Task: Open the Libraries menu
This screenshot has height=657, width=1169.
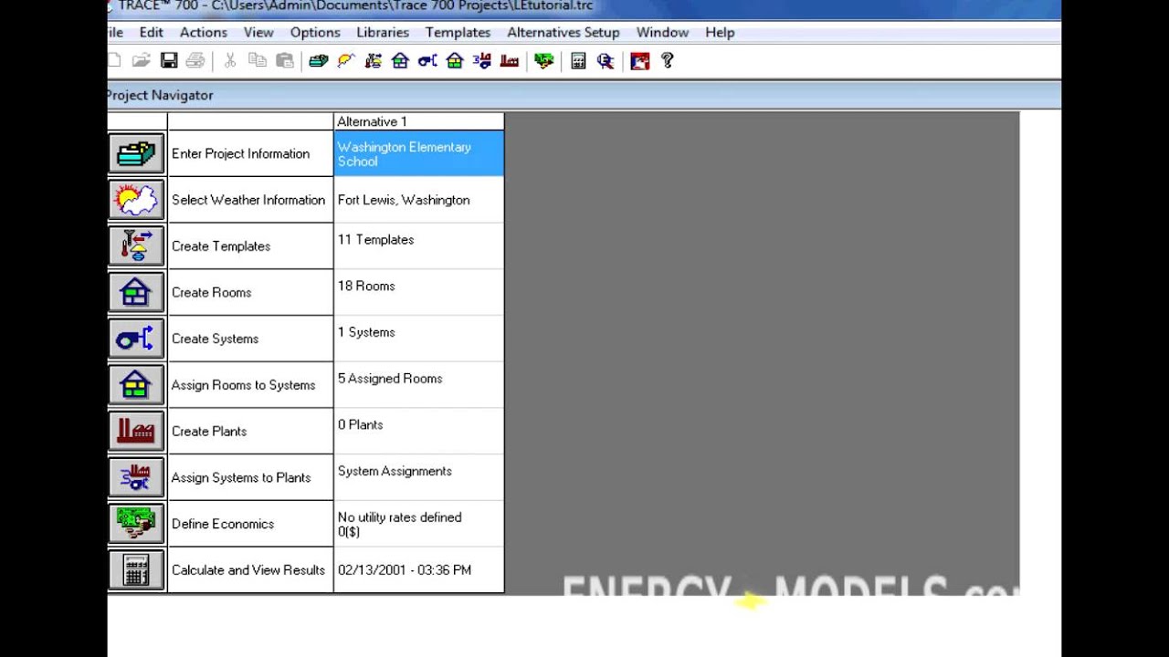Action: pos(383,32)
